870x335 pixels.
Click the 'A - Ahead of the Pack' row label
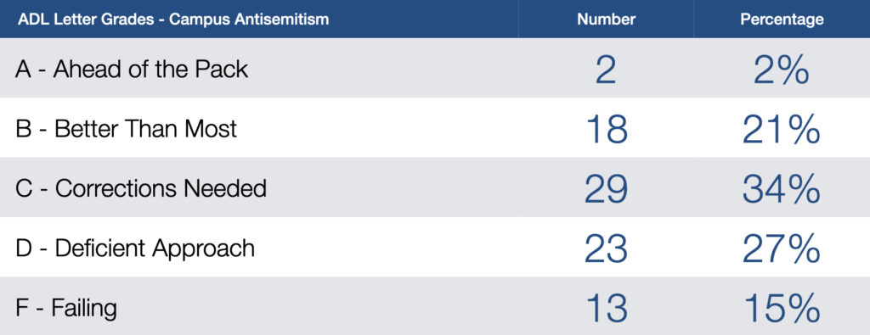pyautogui.click(x=132, y=70)
